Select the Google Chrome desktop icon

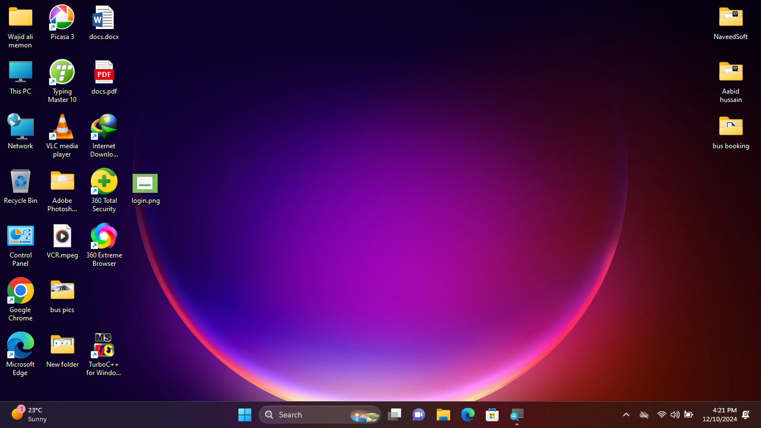coord(21,291)
